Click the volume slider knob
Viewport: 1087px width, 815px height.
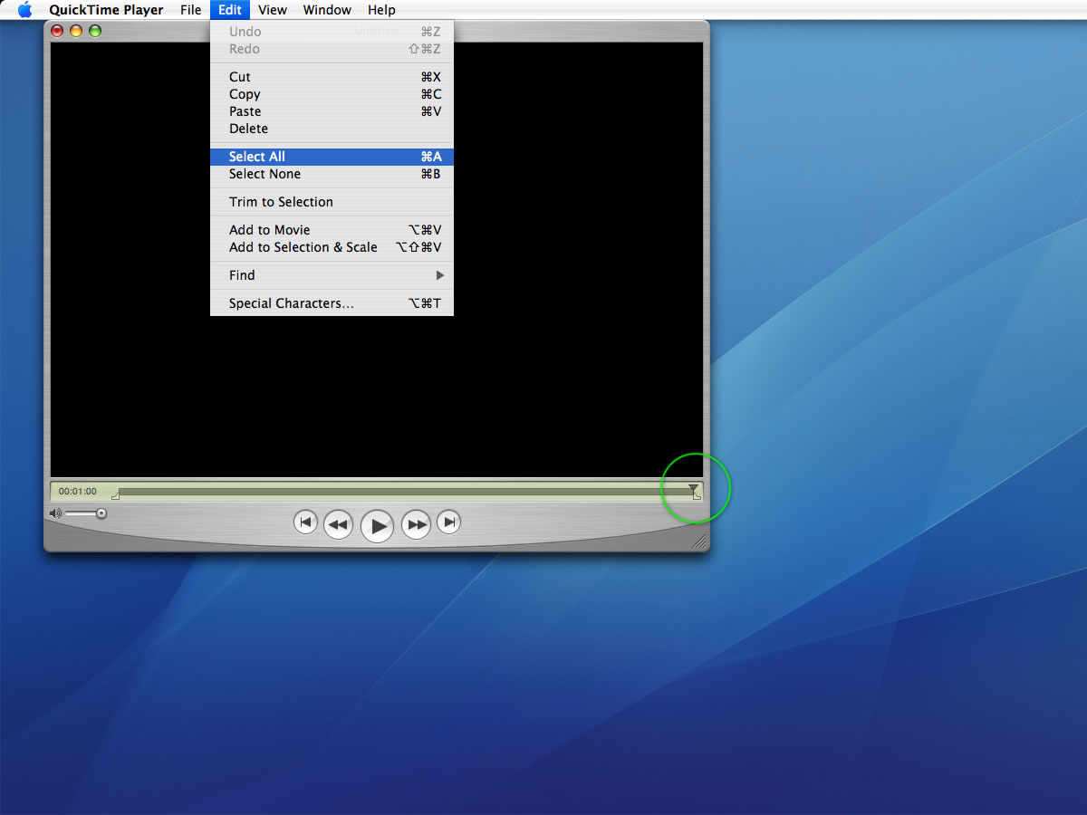101,513
